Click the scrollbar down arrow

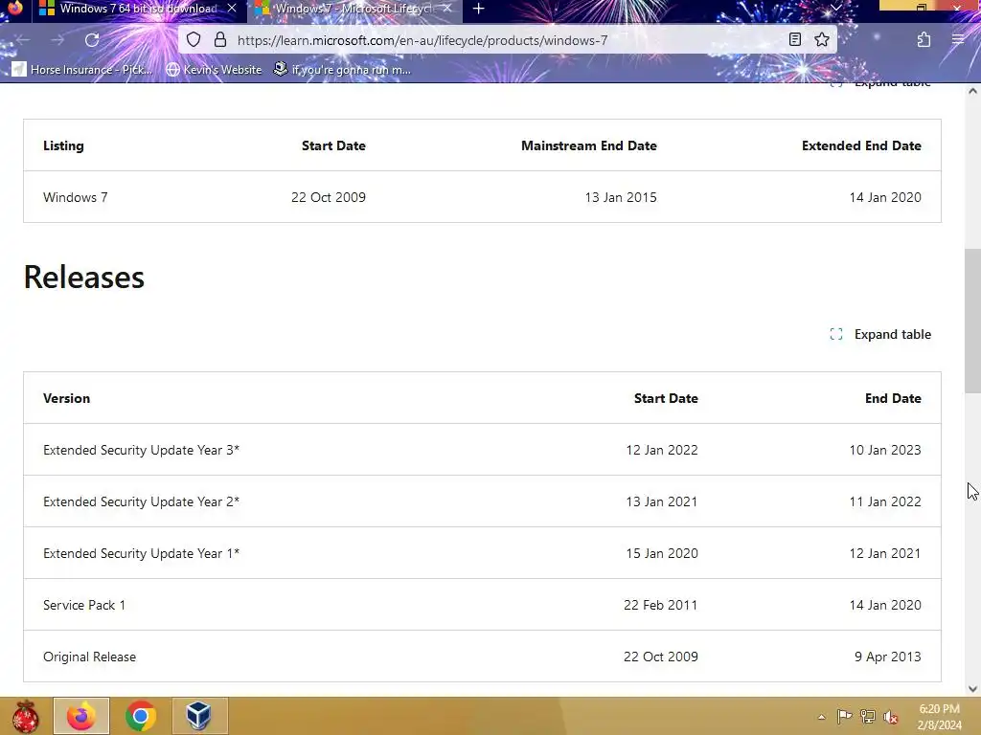(972, 689)
